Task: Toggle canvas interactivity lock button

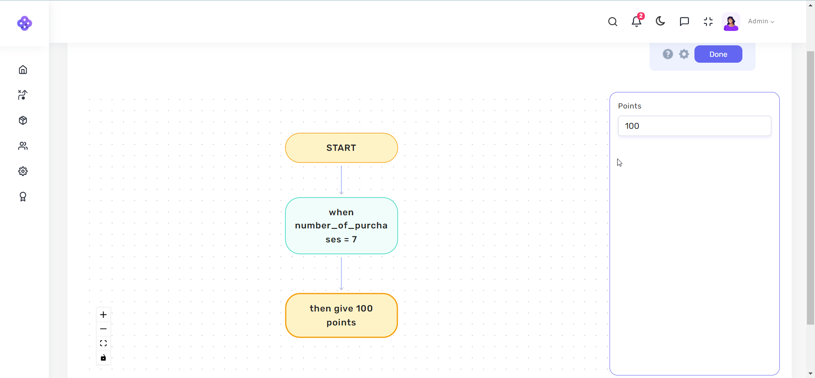Action: pyautogui.click(x=103, y=358)
